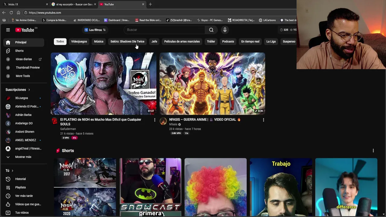386x217 pixels.
Task: Open Koyso - PC Games bookmark
Action: pyautogui.click(x=210, y=20)
